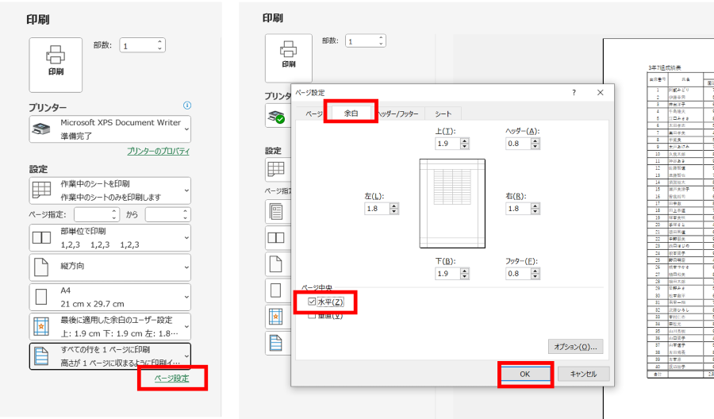Switch to the ヘッダー/フッター tab
Image resolution: width=714 pixels, height=419 pixels.
[x=399, y=113]
